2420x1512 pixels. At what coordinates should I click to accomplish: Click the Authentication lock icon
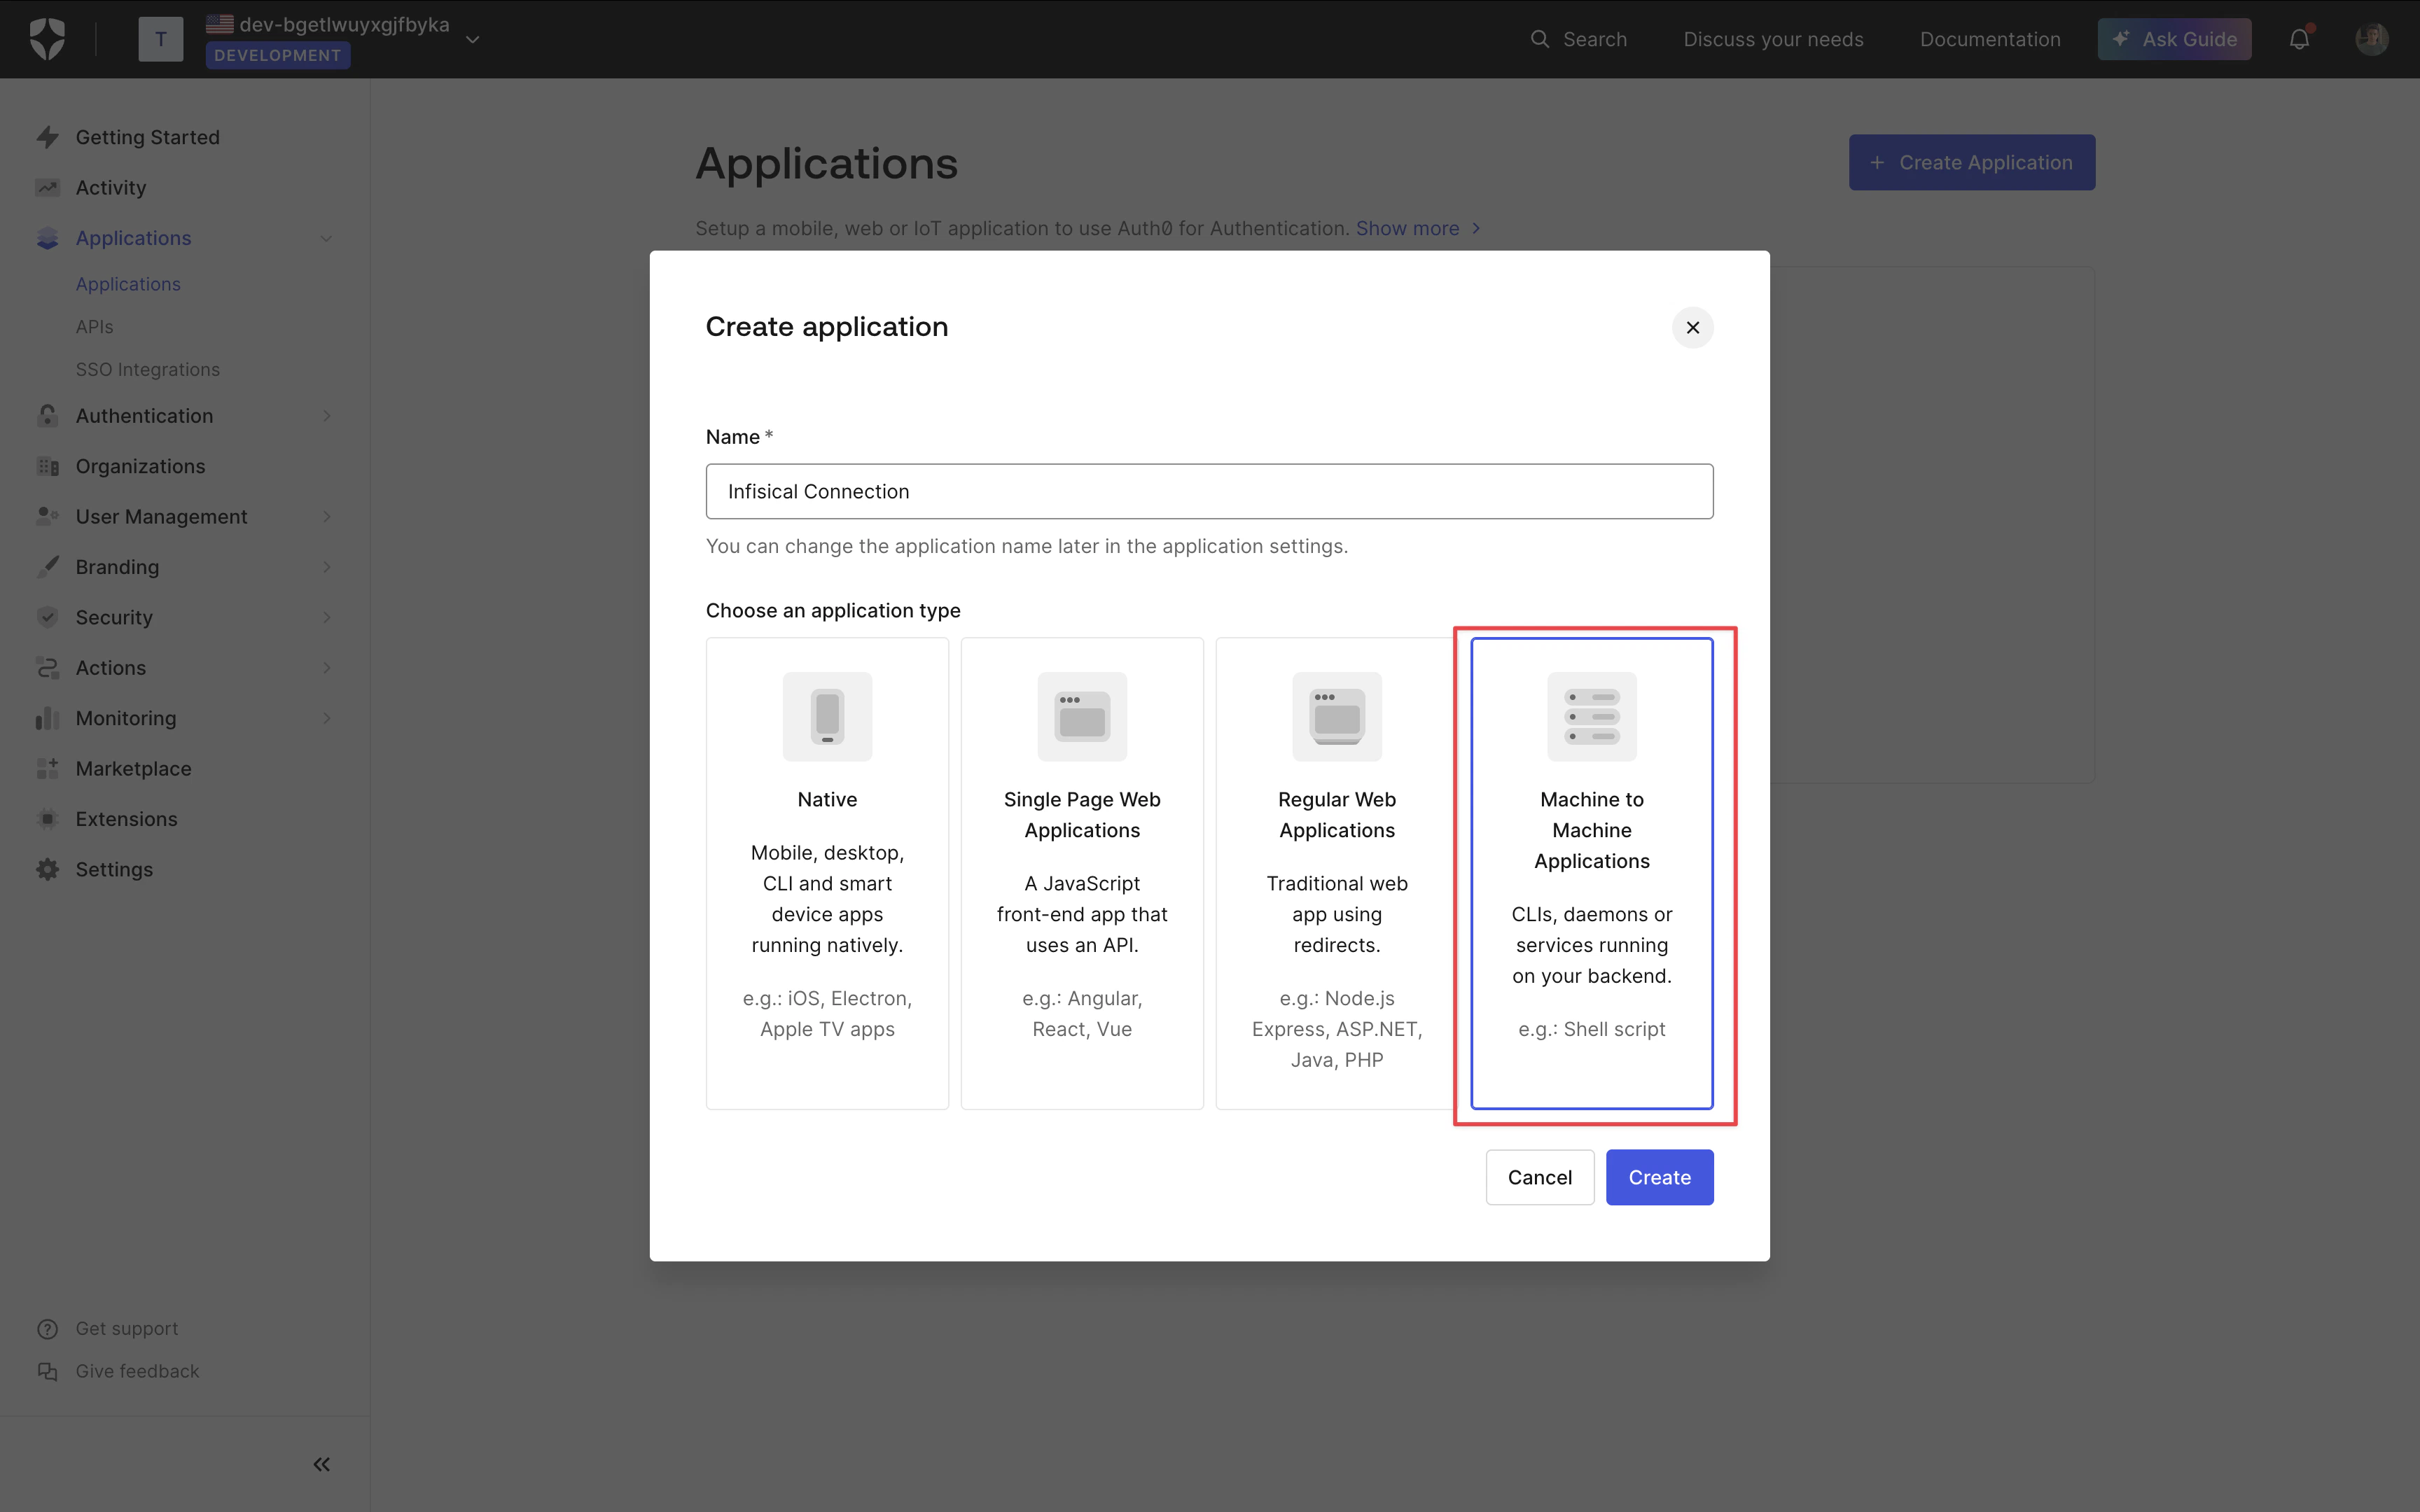(47, 415)
